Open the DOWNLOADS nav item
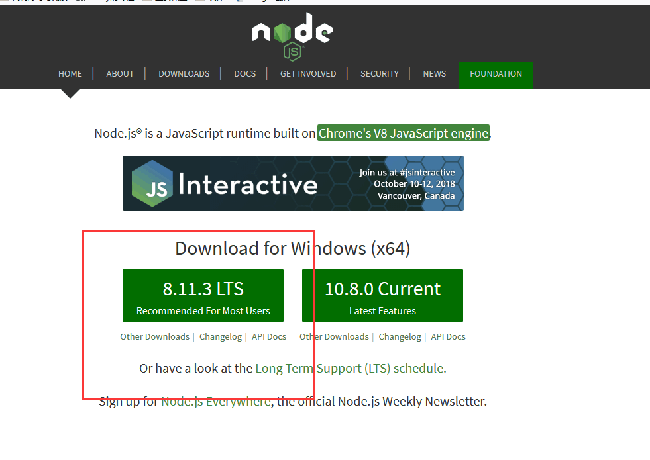The image size is (650, 460). [x=184, y=74]
